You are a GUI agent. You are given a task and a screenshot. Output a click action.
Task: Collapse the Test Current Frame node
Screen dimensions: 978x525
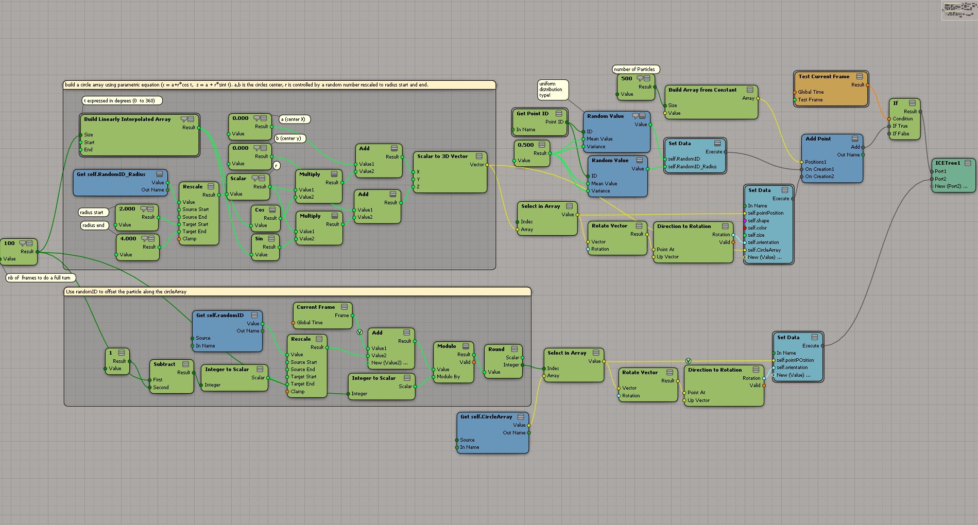[x=860, y=76]
